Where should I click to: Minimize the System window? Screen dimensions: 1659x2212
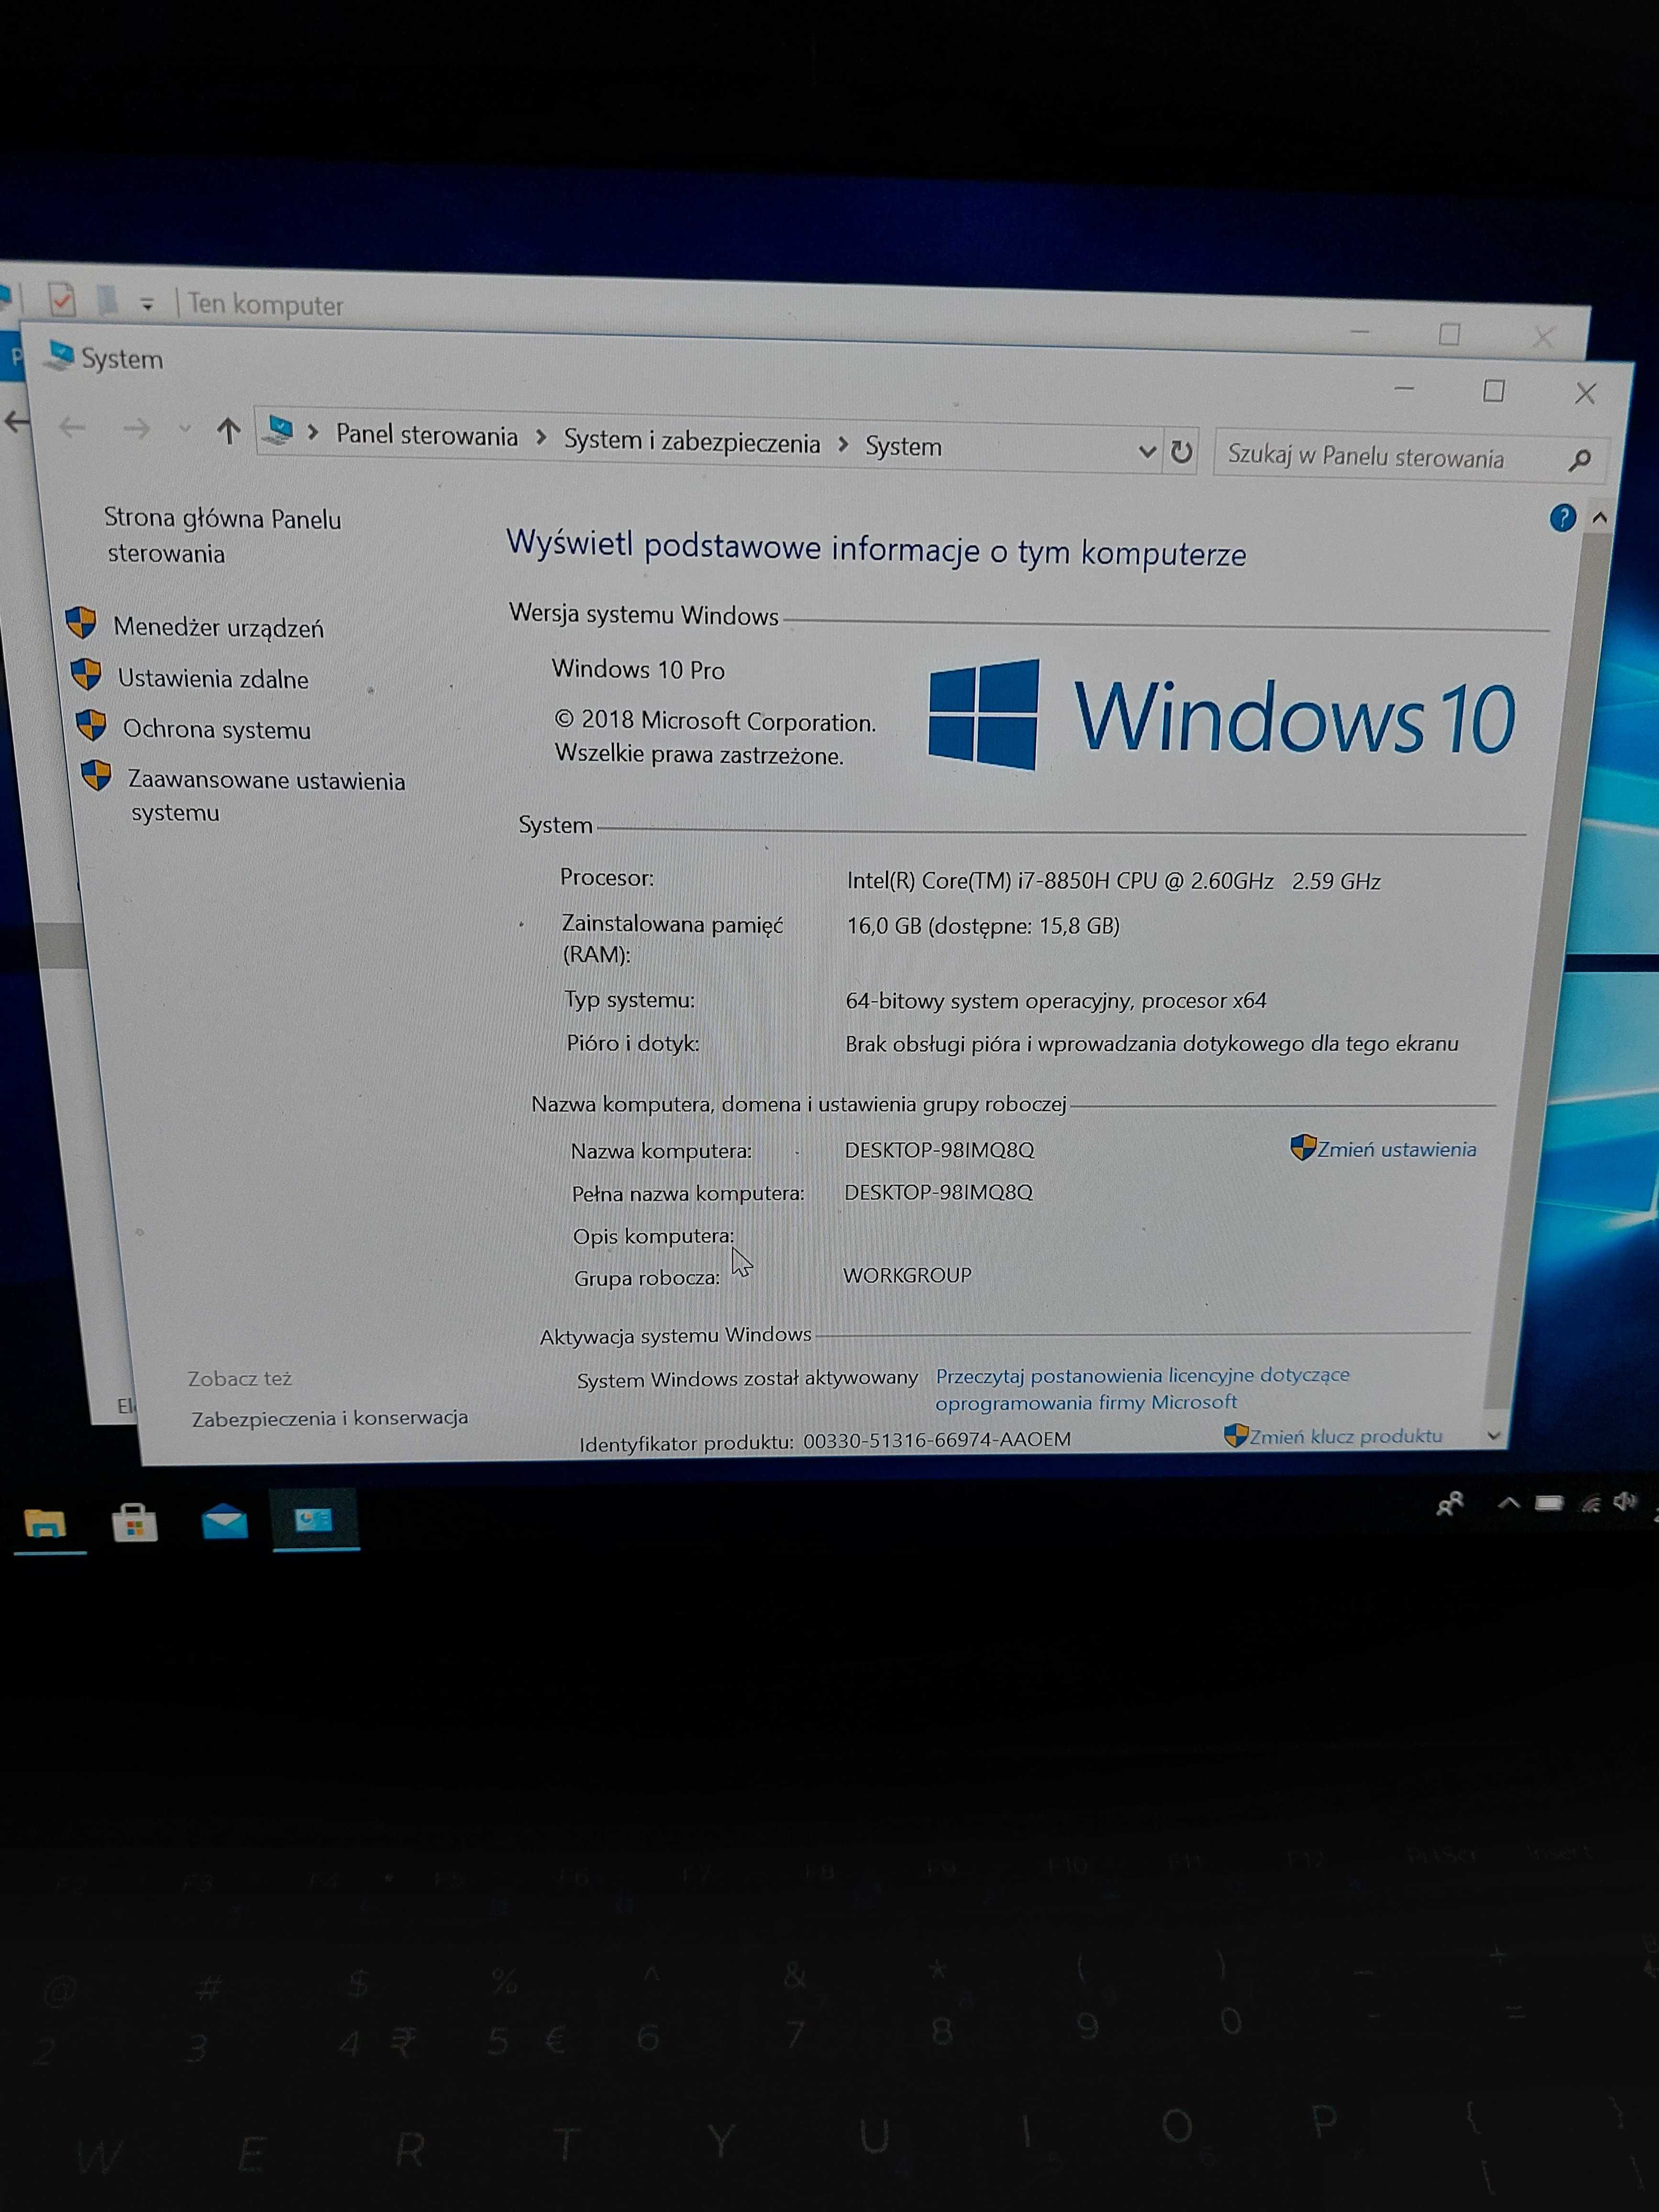(x=1404, y=390)
